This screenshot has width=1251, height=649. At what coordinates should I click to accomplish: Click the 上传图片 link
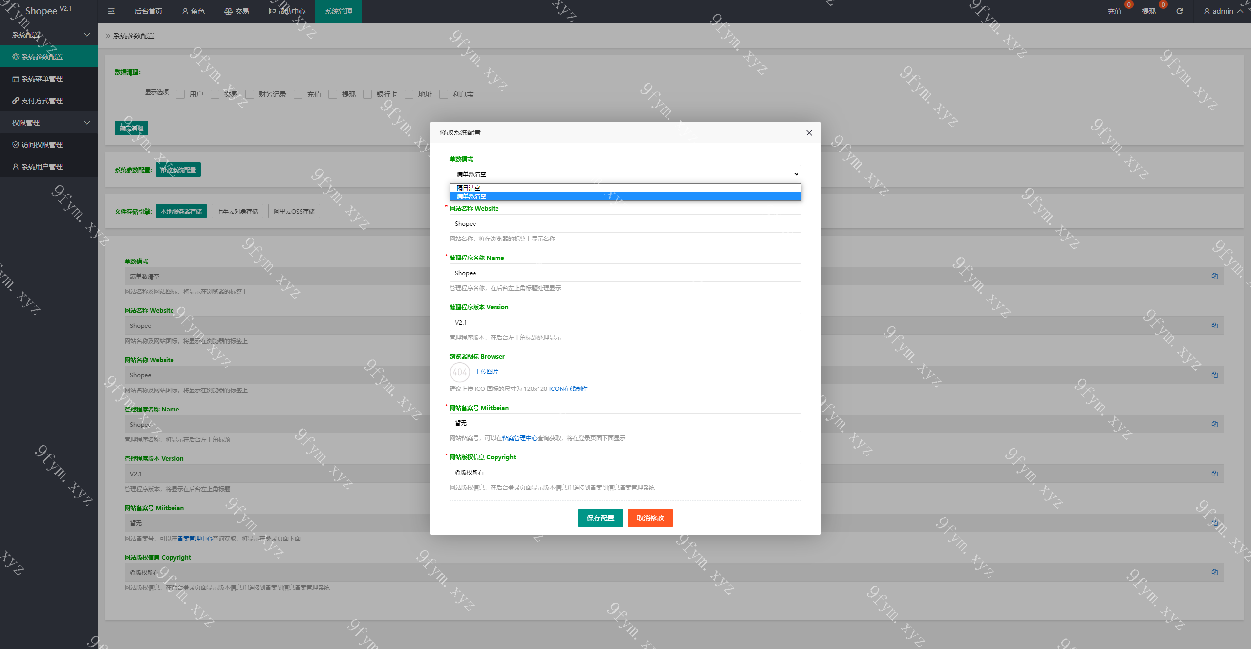(x=487, y=372)
